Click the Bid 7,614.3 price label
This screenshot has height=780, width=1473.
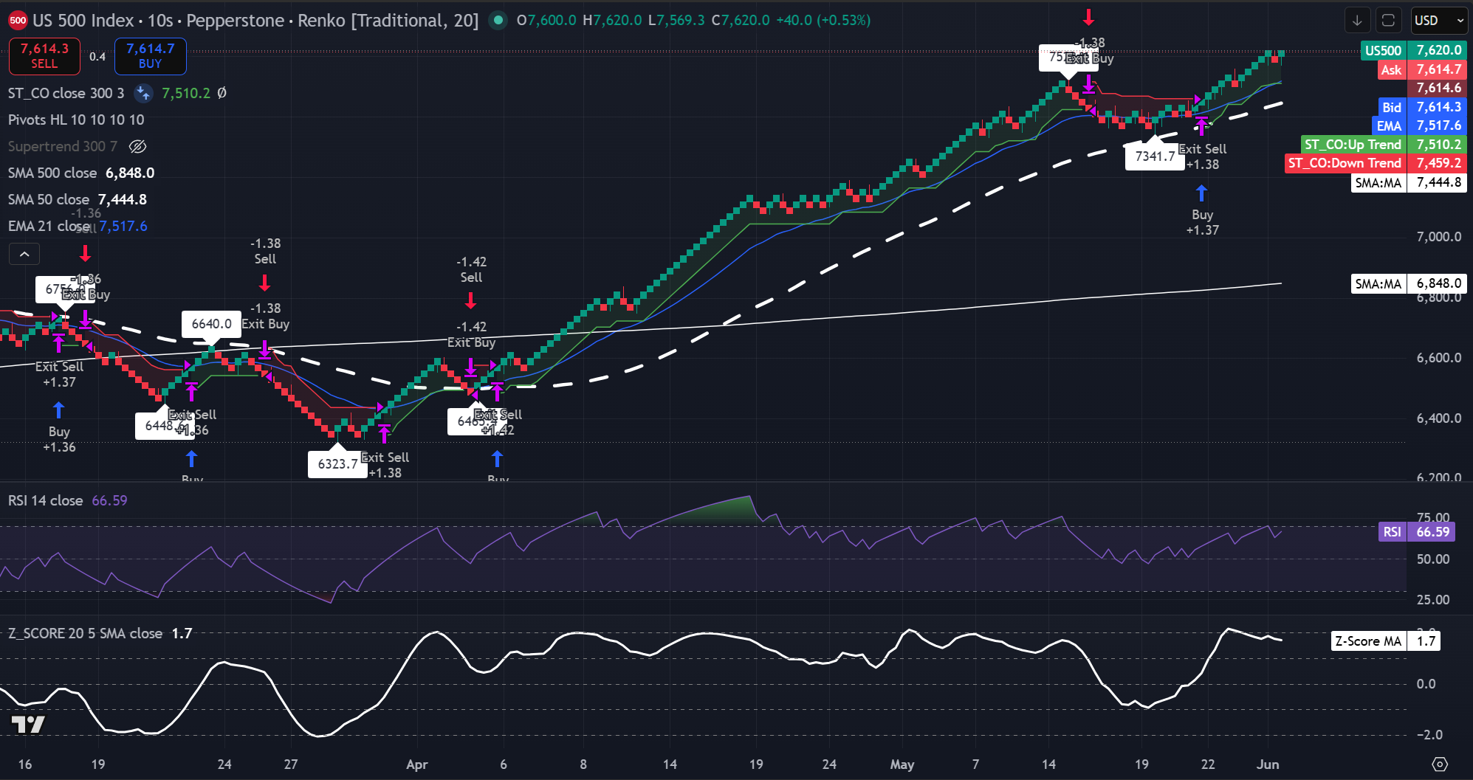pos(1421,107)
